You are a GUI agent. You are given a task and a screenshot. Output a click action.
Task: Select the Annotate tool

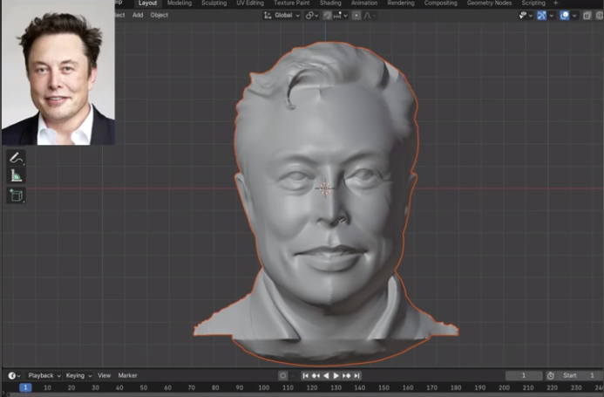click(16, 158)
